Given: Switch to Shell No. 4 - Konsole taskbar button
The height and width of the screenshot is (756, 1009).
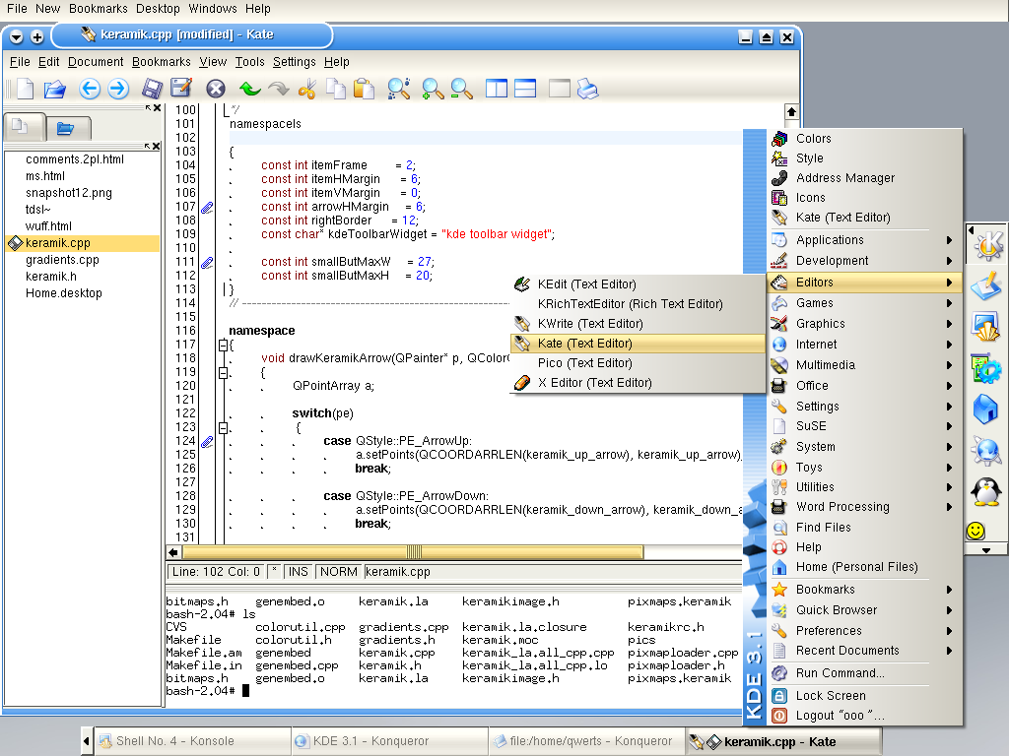Looking at the screenshot, I should tap(175, 741).
